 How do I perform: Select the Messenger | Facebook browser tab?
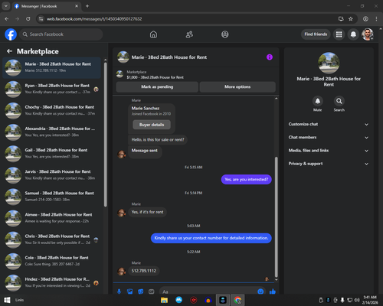[x=46, y=6]
